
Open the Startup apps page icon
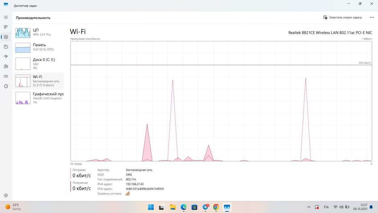(6, 56)
